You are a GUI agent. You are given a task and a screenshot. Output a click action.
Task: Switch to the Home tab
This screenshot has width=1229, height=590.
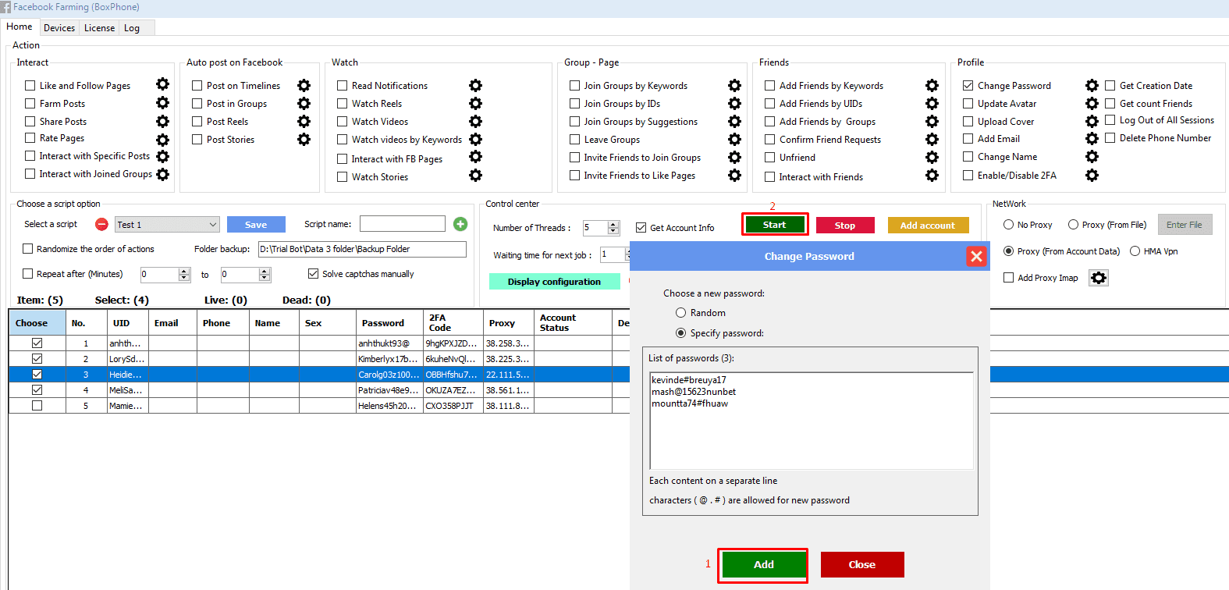(x=20, y=27)
